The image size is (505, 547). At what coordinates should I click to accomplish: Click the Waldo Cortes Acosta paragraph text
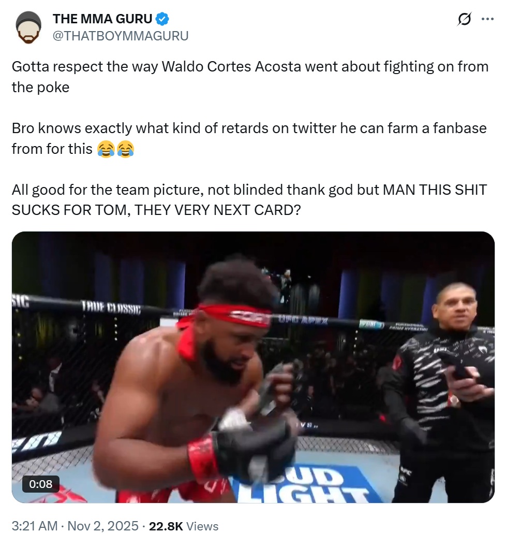[250, 77]
